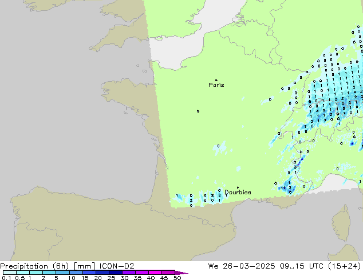Image resolution: width=363 pixels, height=280 pixels.
Task: Pick the legend swatch between 20 and 25
Action: [102, 273]
